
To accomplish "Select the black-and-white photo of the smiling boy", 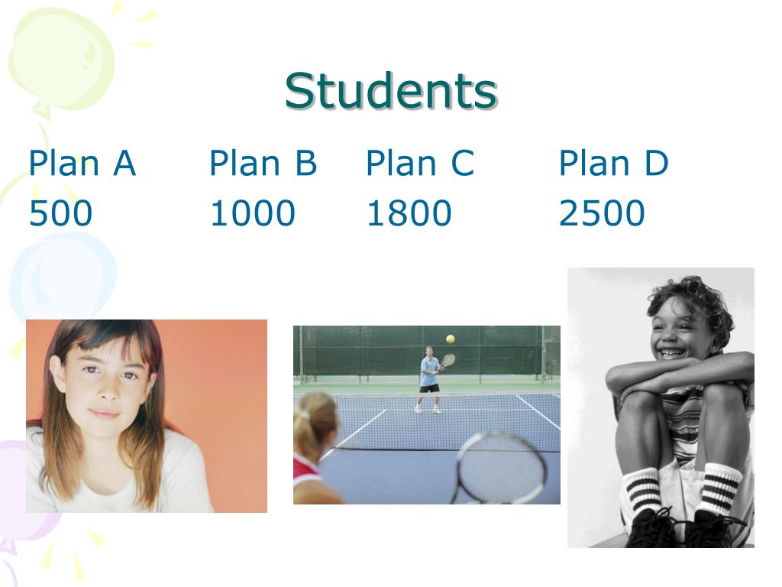I will 661,407.
